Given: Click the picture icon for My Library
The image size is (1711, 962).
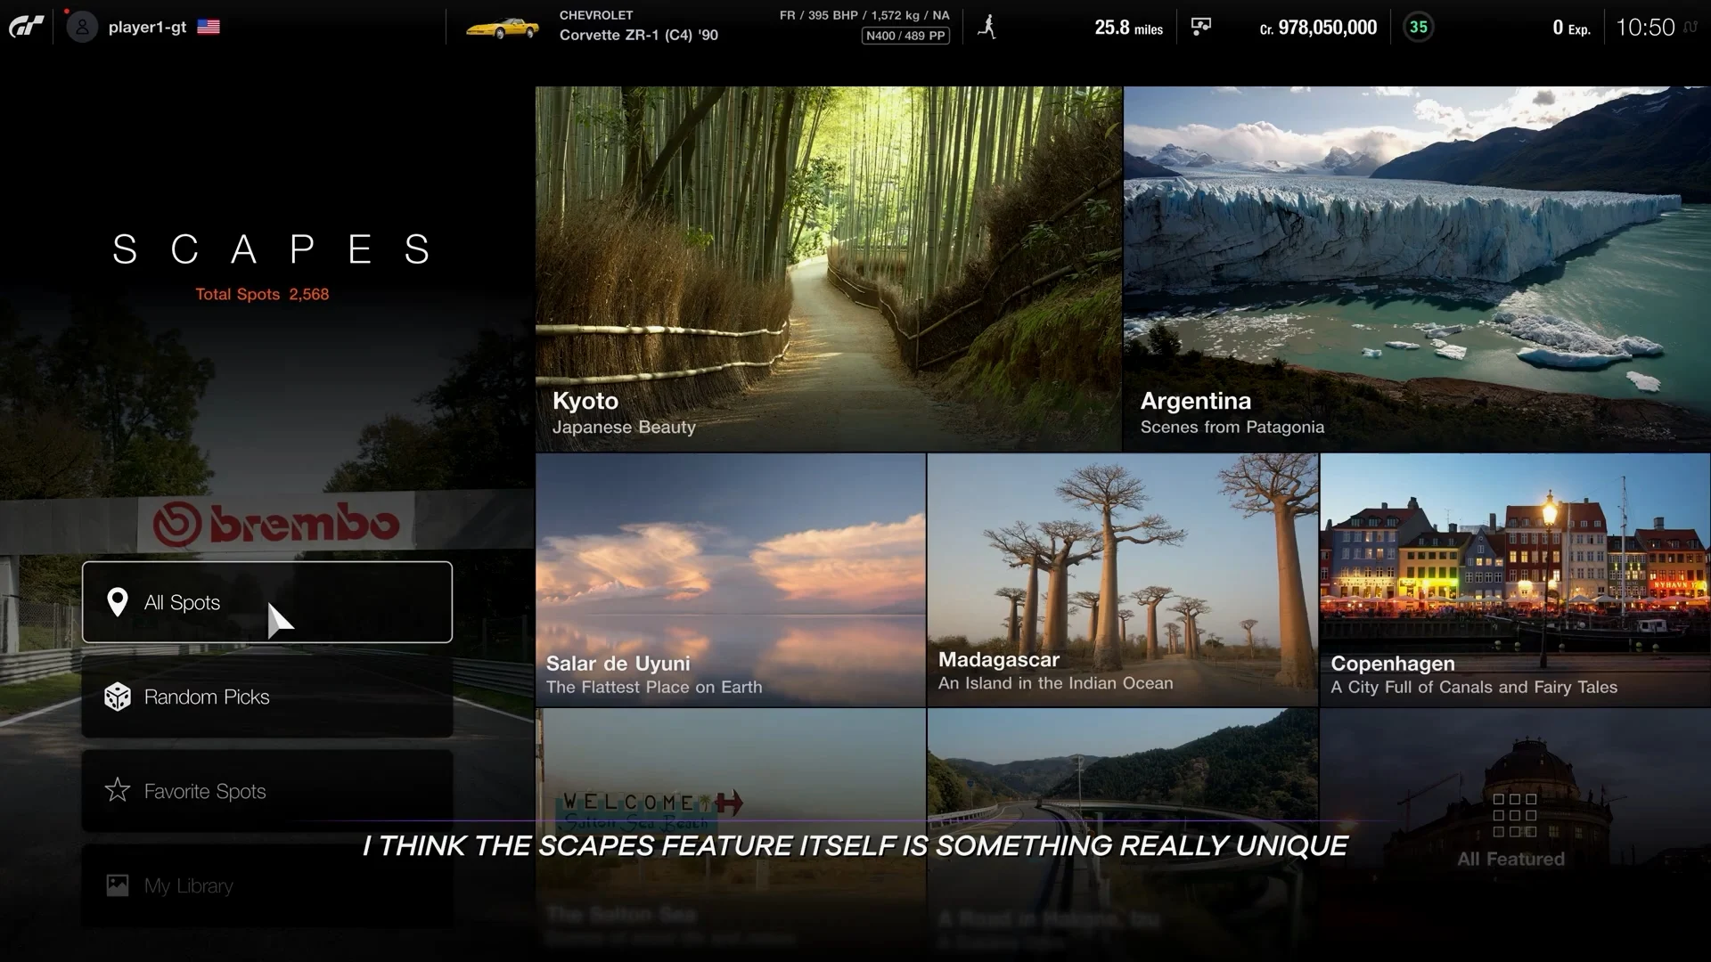Looking at the screenshot, I should [x=117, y=885].
